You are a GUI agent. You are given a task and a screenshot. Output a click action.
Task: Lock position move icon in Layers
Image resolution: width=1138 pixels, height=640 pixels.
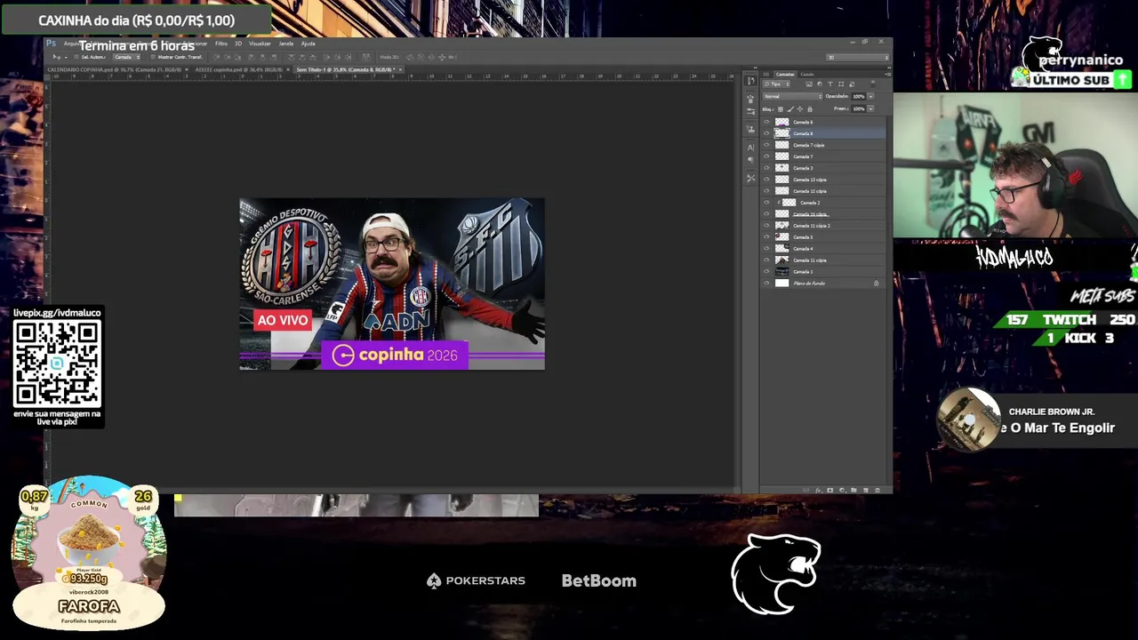[800, 108]
